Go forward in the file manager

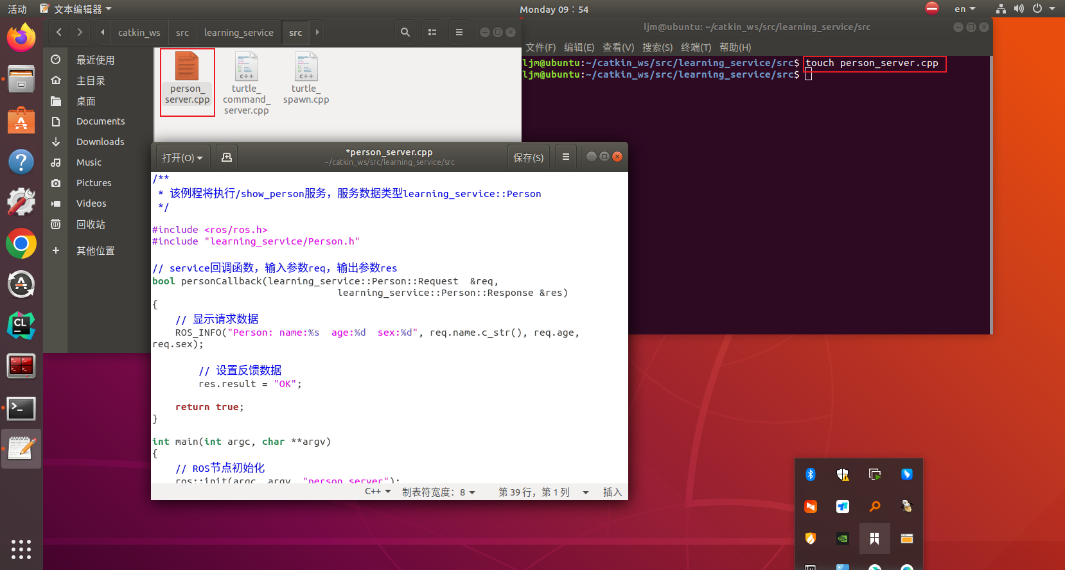point(80,32)
